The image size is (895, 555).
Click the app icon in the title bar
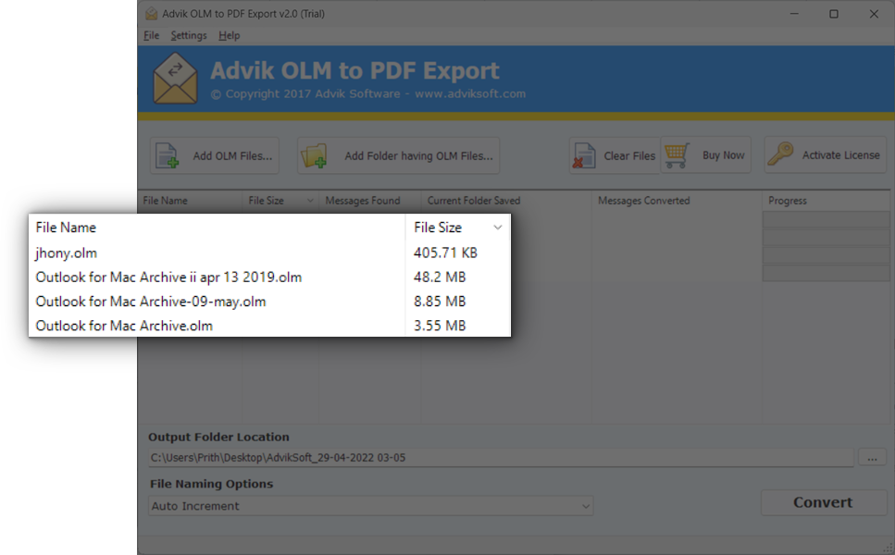point(151,14)
